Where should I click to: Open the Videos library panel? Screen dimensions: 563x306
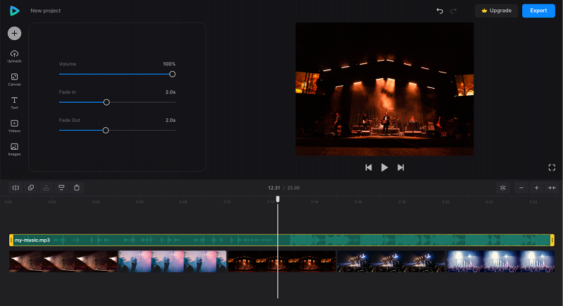(14, 126)
